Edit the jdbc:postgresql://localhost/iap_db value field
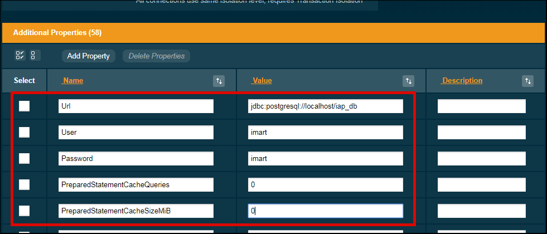The image size is (547, 234). (326, 106)
